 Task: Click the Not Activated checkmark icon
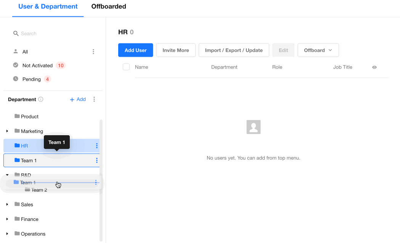[16, 65]
